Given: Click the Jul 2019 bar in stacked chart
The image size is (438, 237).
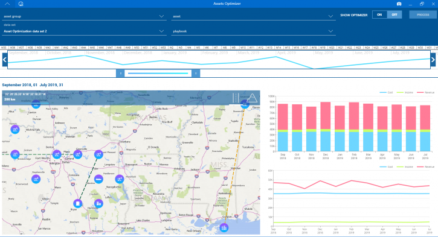Looking at the screenshot, I should 425,128.
